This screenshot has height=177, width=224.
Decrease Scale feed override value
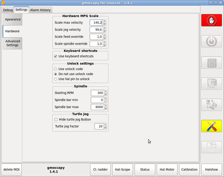click(x=104, y=38)
